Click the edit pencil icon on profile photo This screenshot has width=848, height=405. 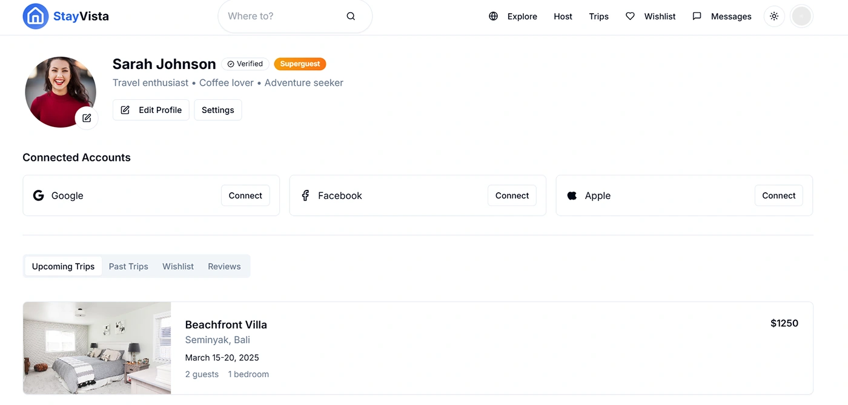[87, 118]
